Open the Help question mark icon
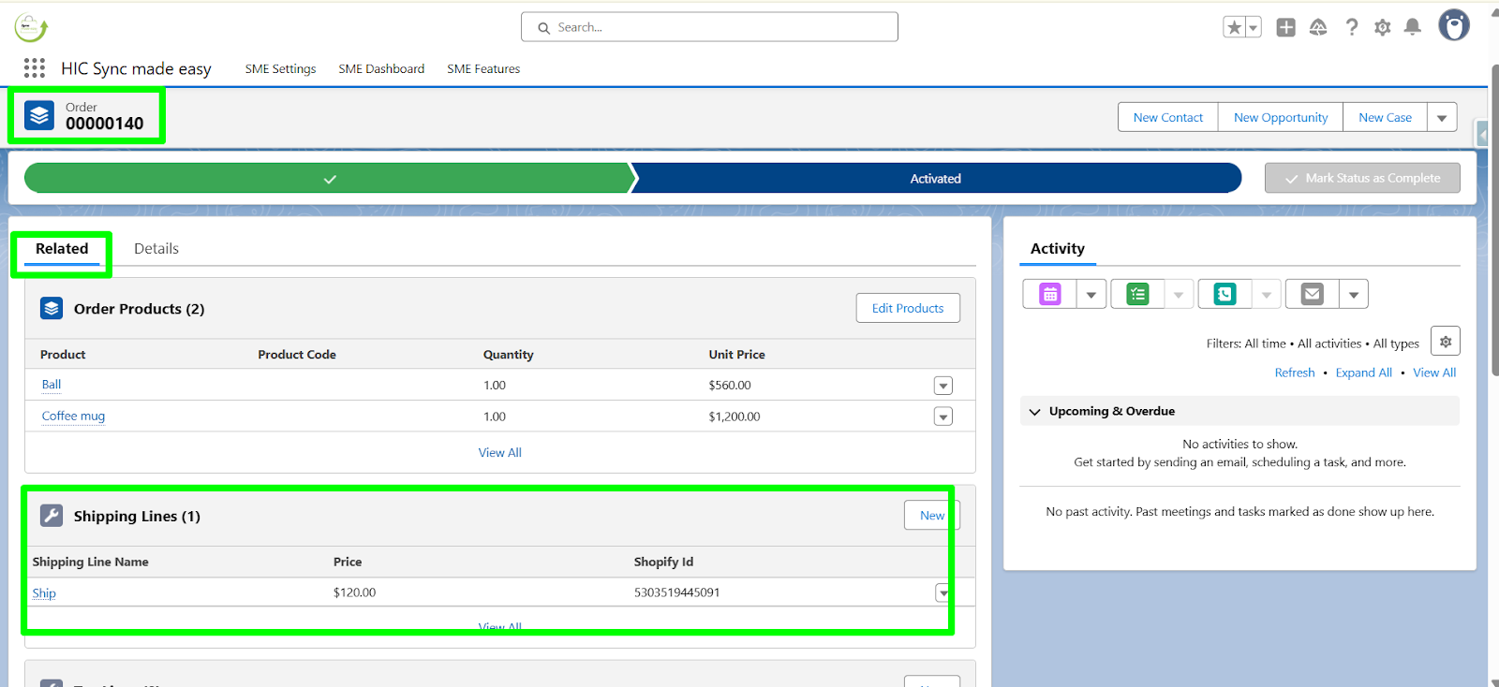Image resolution: width=1499 pixels, height=687 pixels. (1351, 27)
